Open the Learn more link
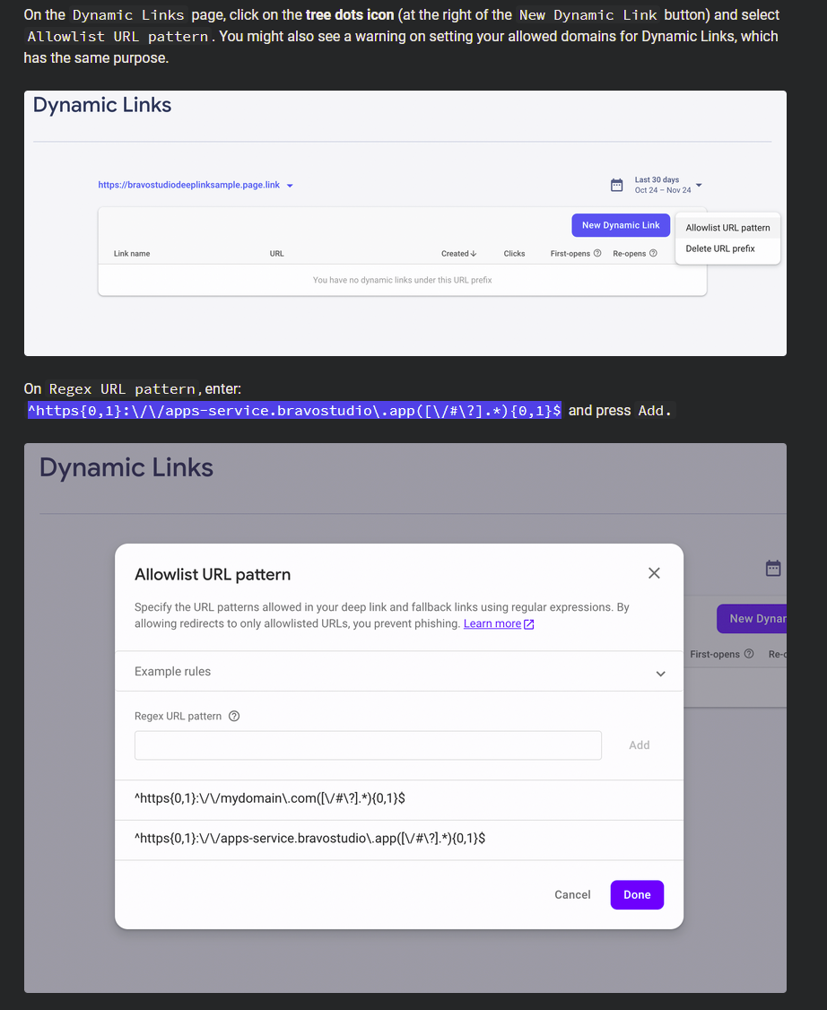This screenshot has height=1010, width=827. point(499,623)
